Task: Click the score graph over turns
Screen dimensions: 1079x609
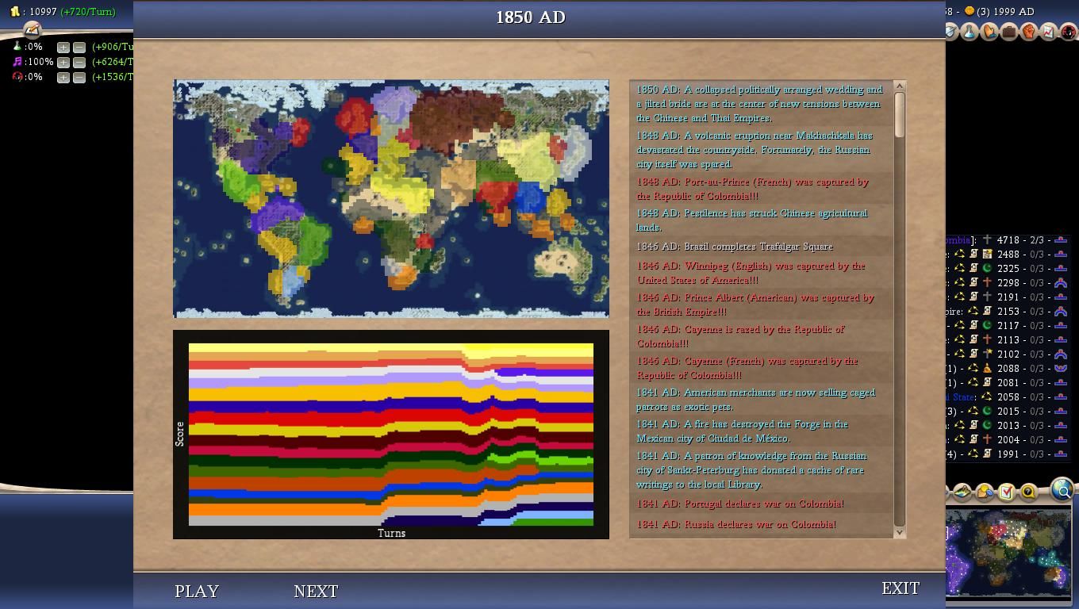Action: (x=391, y=435)
